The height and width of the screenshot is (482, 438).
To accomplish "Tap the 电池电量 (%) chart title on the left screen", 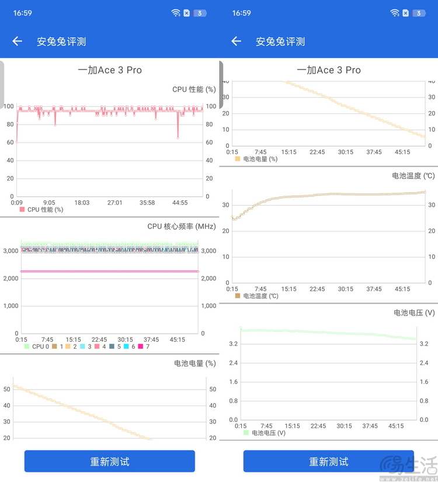I will [195, 363].
